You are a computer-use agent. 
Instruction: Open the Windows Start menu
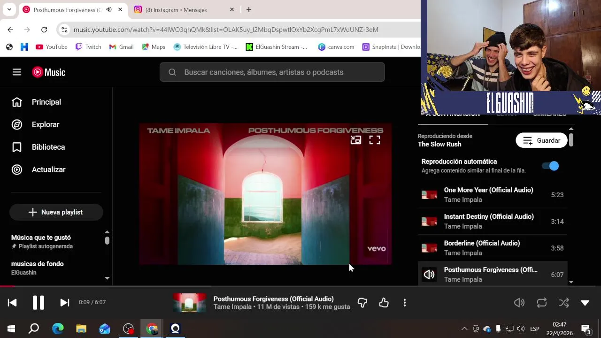pyautogui.click(x=11, y=329)
